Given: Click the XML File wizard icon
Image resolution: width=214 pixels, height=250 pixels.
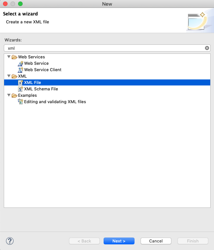Looking at the screenshot, I should 20,82.
